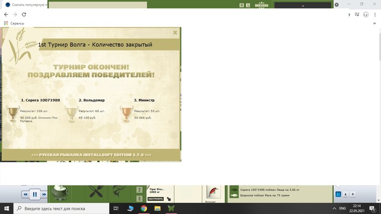Open the clock and date 22:14
Image resolution: width=381 pixels, height=214 pixels.
pos(357,208)
